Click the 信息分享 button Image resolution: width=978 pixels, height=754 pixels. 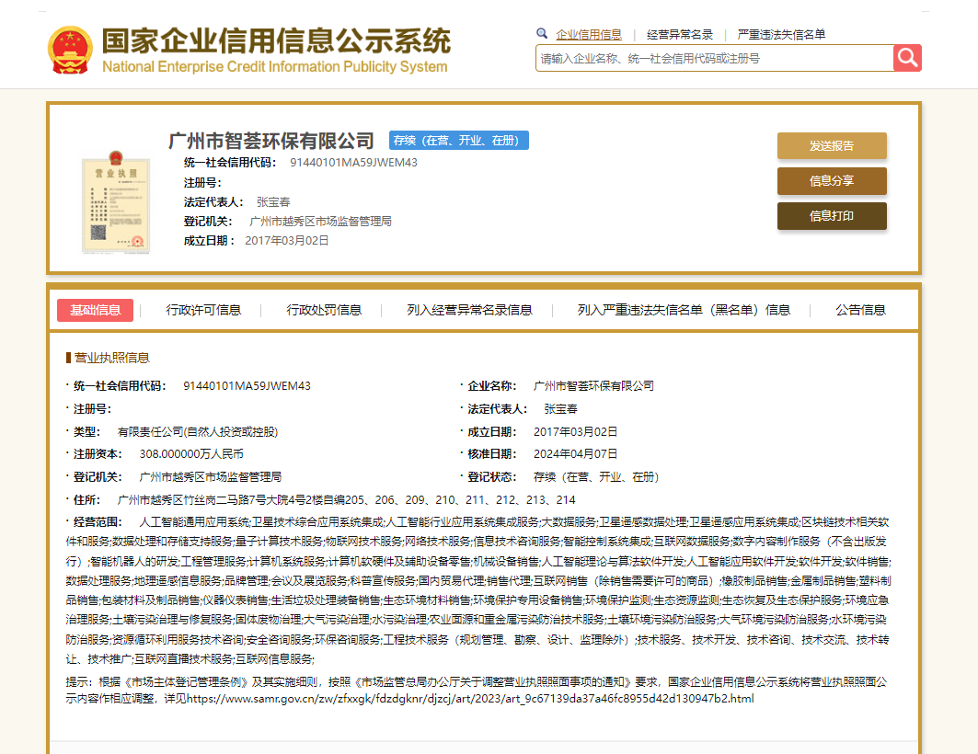click(x=832, y=181)
